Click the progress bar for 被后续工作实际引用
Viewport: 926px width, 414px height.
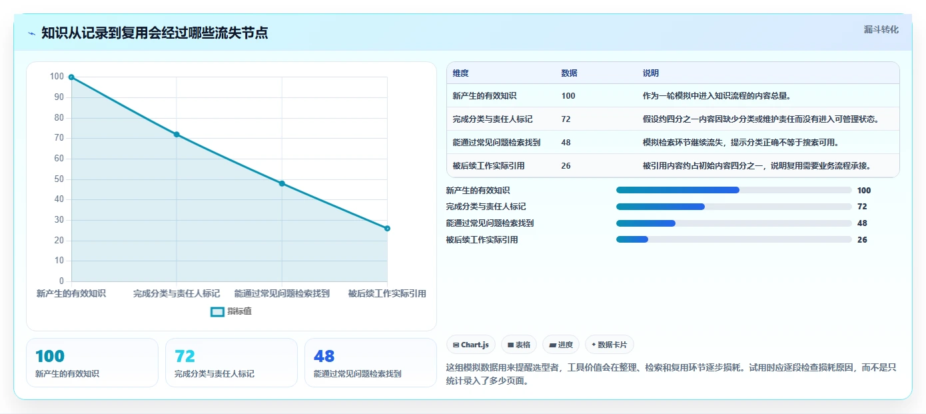pyautogui.click(x=734, y=239)
